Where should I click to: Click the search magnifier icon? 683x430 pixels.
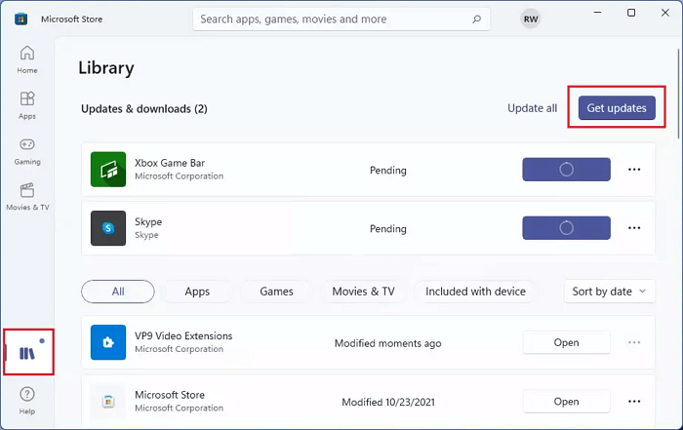tap(475, 19)
